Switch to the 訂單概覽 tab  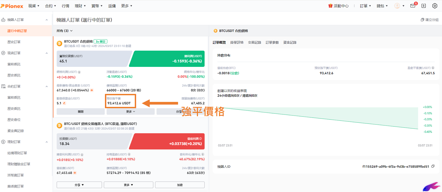(x=219, y=42)
